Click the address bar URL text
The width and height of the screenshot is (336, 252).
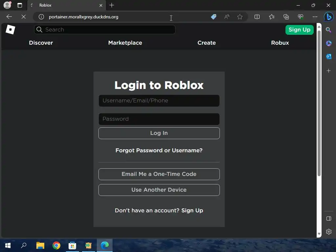84,17
